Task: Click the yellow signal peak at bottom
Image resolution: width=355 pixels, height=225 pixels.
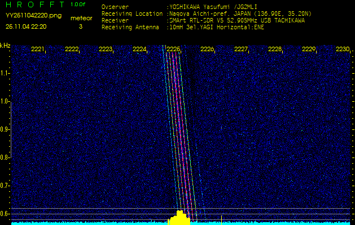Action: click(x=179, y=218)
